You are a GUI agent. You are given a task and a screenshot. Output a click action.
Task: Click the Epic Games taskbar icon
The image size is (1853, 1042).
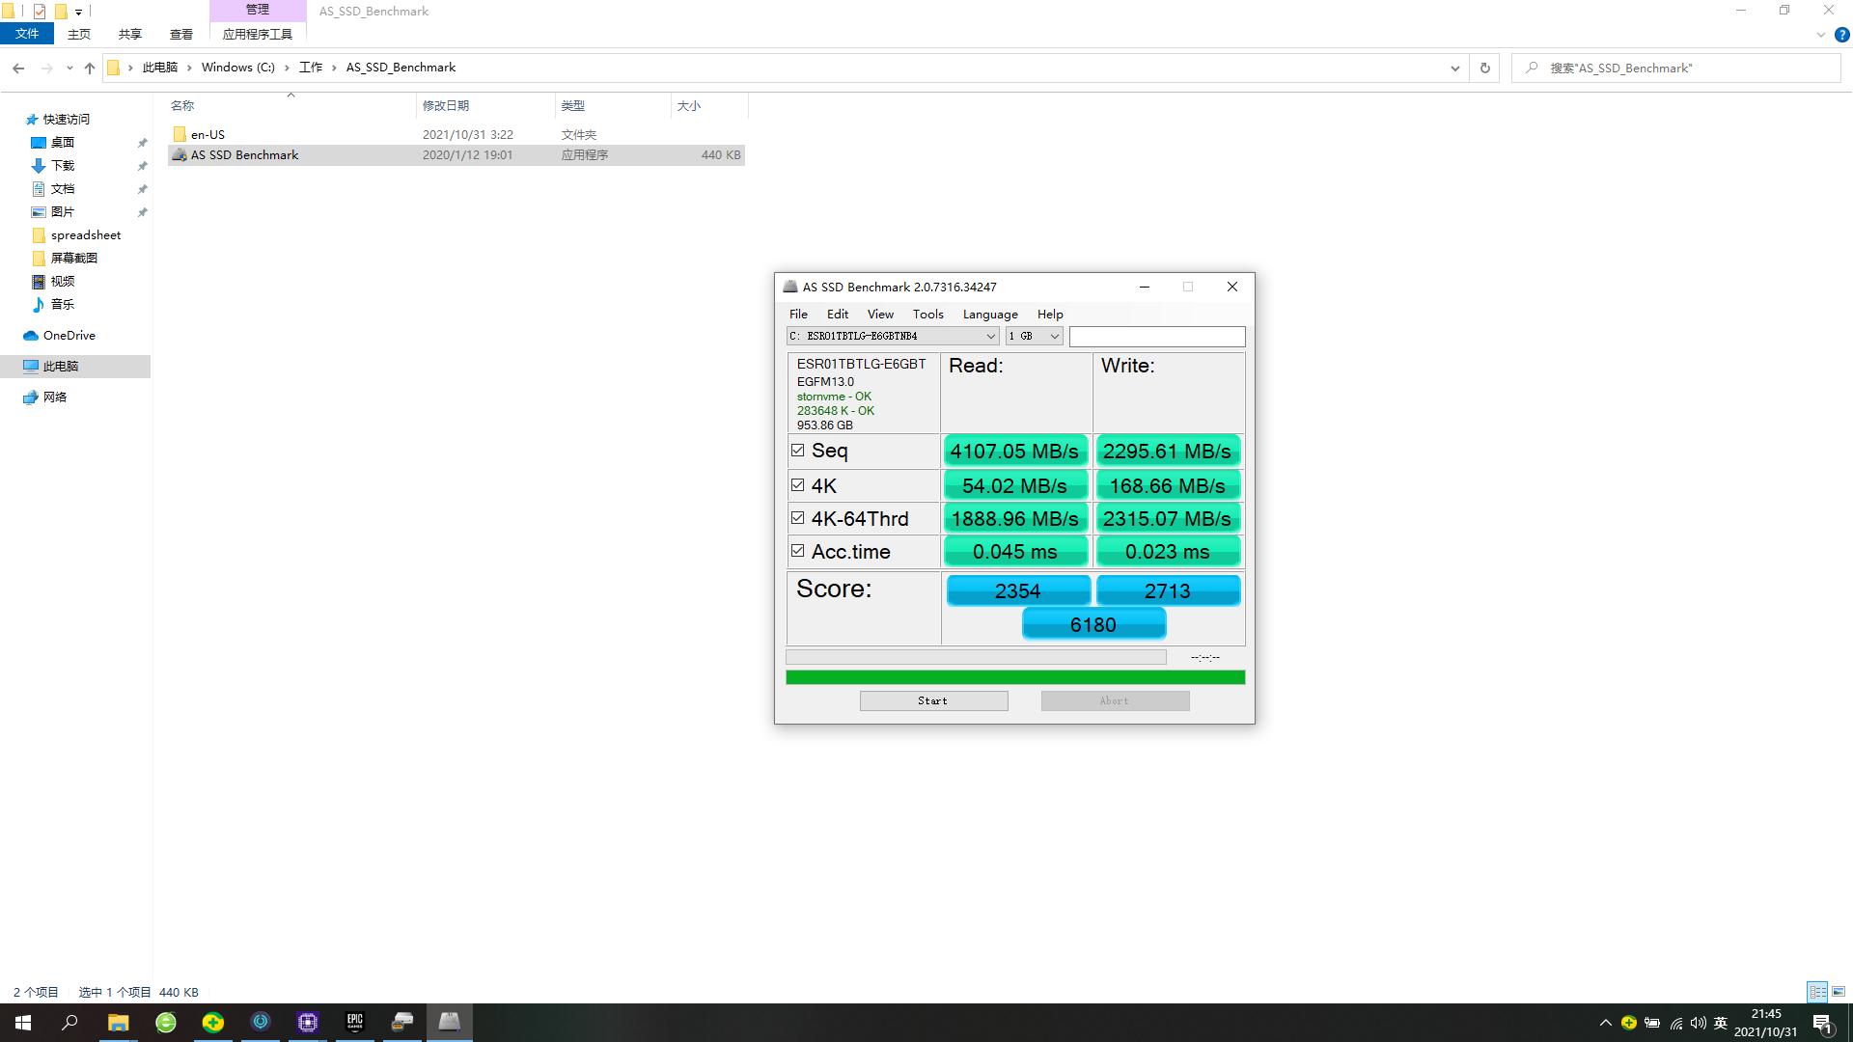click(x=355, y=1022)
